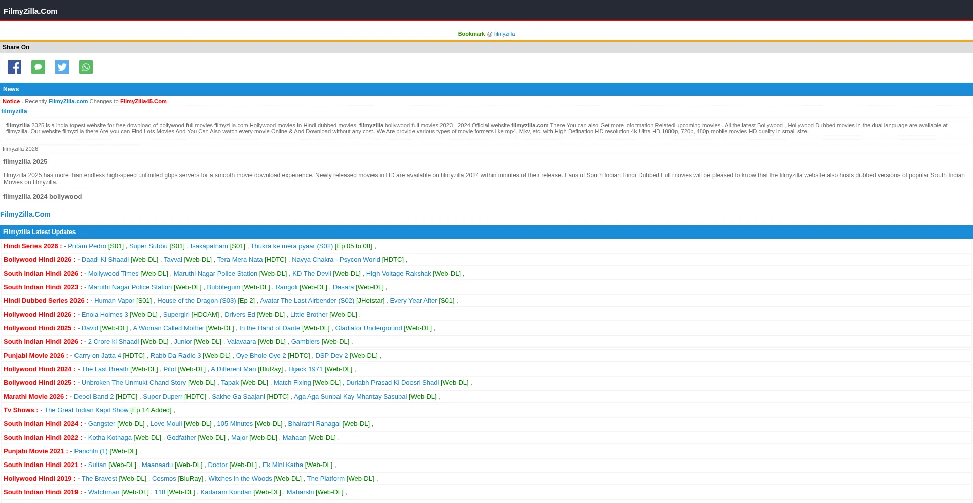Open Hollywood Hindi 2025 category
The image size is (973, 503).
pyautogui.click(x=40, y=328)
